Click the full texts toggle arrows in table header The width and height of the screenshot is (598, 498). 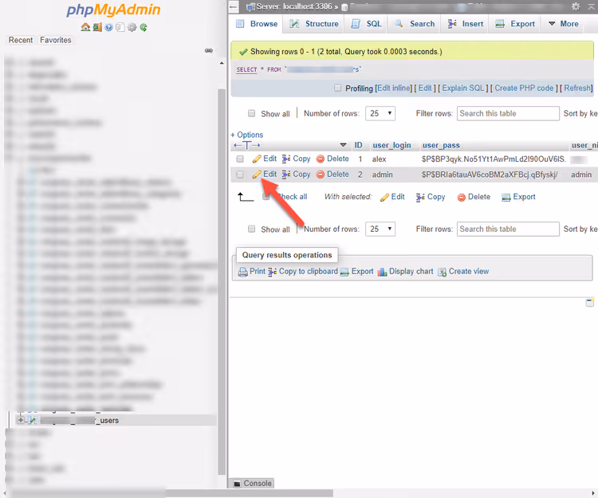pos(246,145)
